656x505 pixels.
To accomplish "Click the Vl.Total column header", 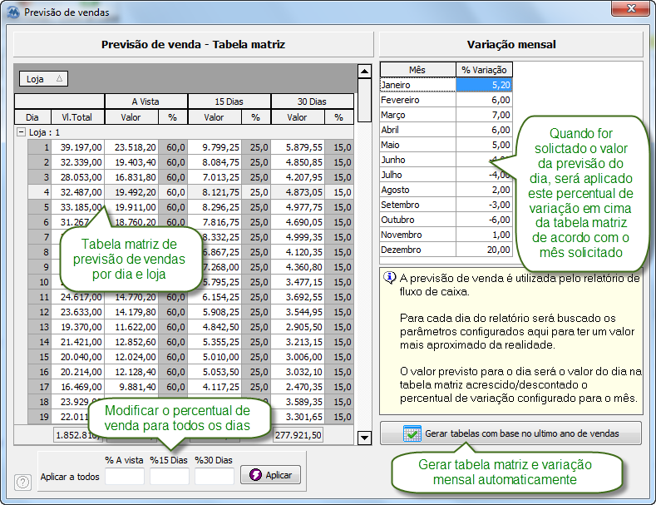I will [77, 117].
